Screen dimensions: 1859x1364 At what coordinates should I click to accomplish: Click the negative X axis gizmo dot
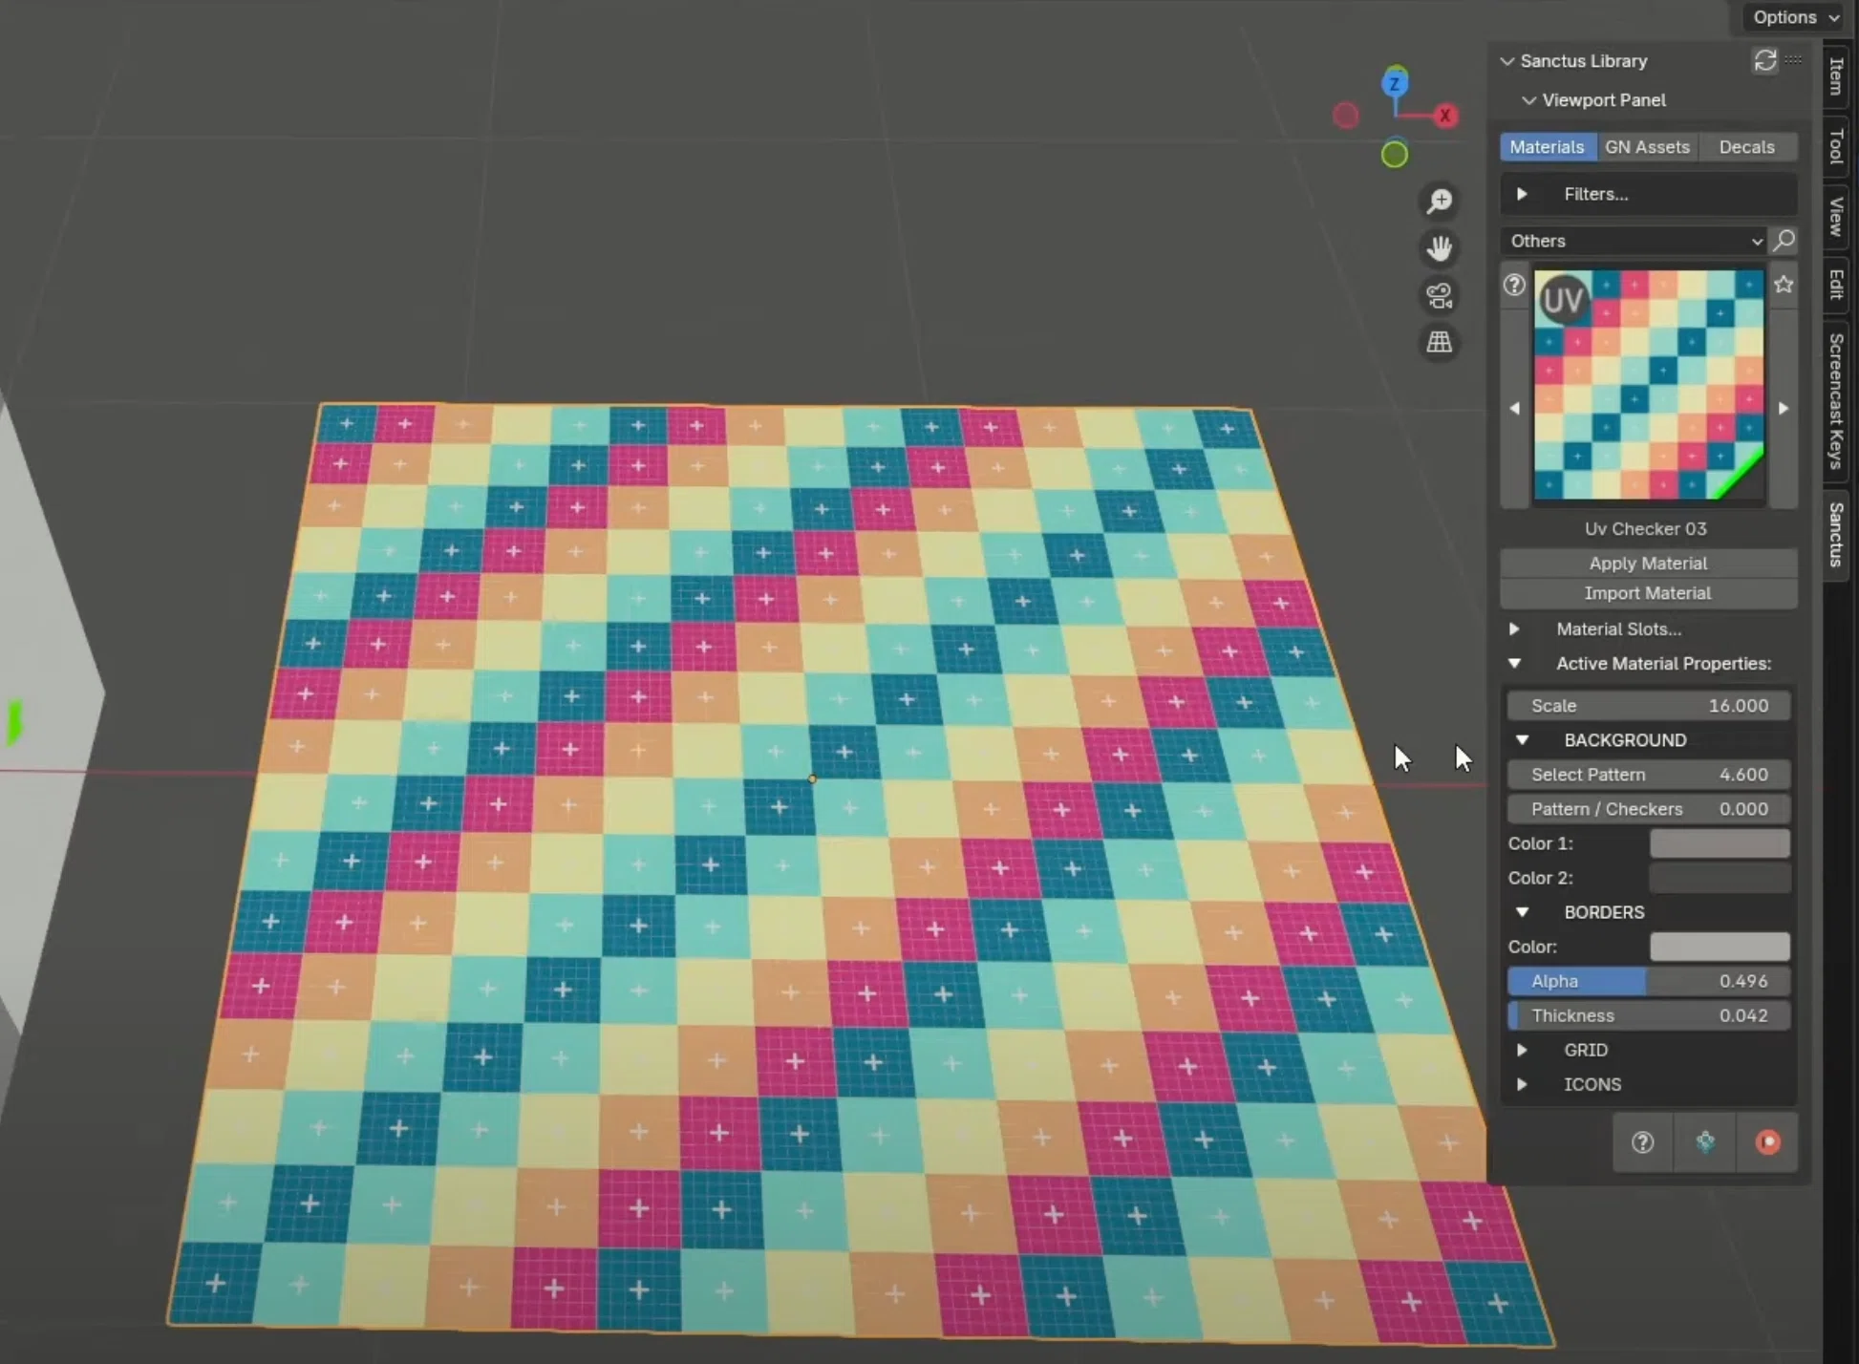click(x=1346, y=116)
